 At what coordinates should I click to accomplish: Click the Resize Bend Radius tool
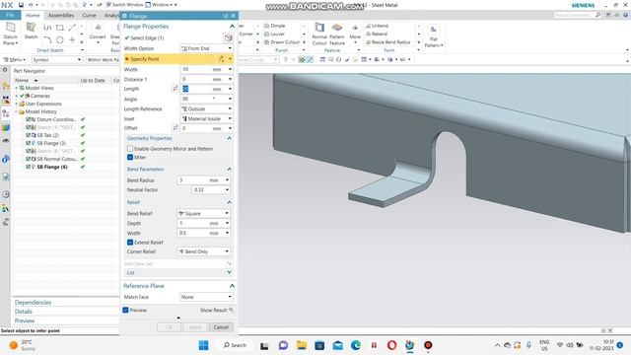tap(387, 41)
